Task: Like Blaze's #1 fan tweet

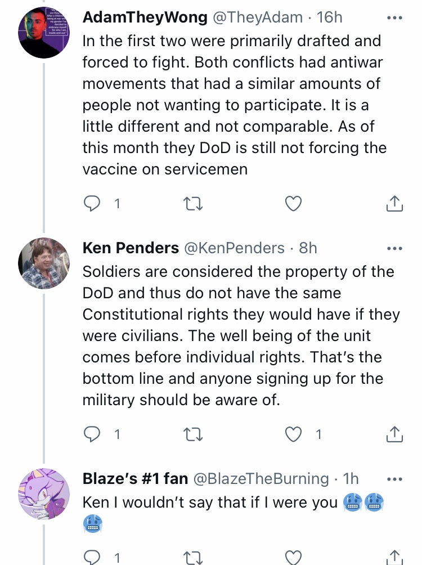Action: click(x=293, y=558)
